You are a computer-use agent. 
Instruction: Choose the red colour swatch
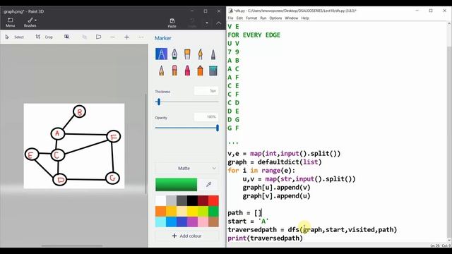point(213,200)
